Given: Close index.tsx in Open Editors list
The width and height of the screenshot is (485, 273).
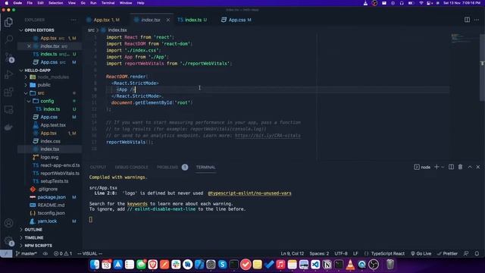Looking at the screenshot, I should (x=29, y=46).
